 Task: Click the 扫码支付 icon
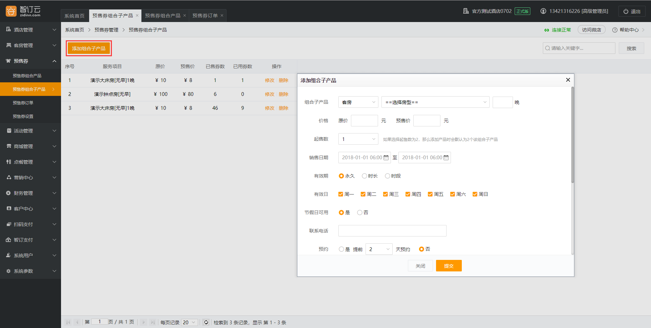(x=9, y=224)
